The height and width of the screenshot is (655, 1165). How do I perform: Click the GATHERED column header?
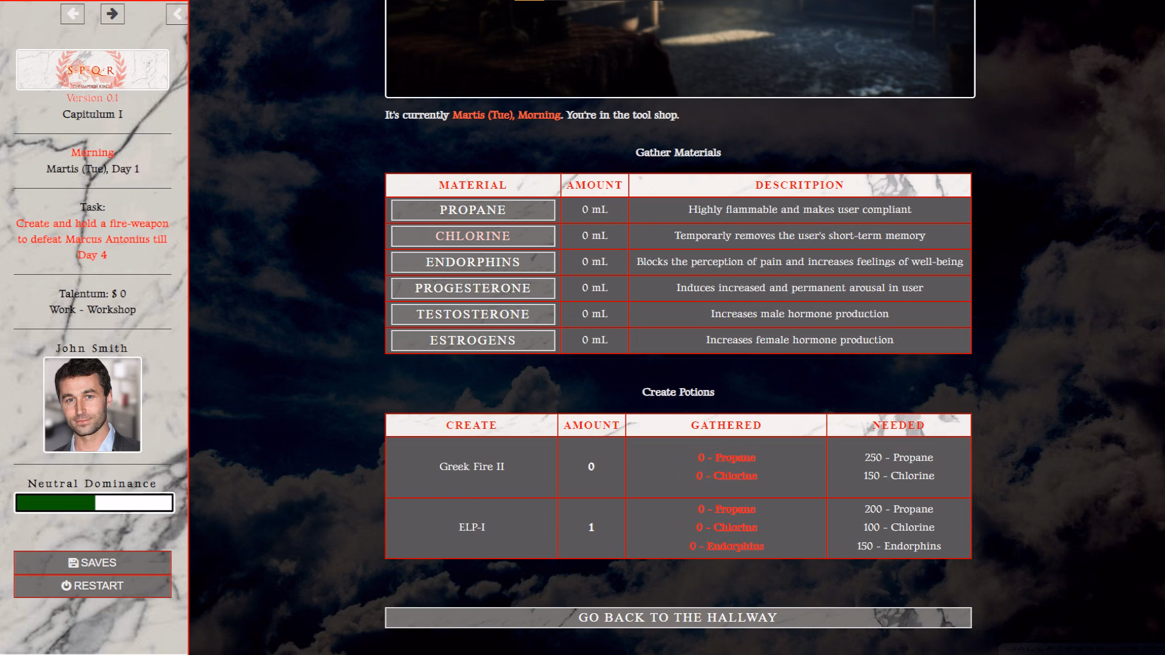(x=726, y=425)
